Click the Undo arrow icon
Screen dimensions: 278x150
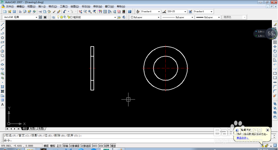tap(64, 11)
